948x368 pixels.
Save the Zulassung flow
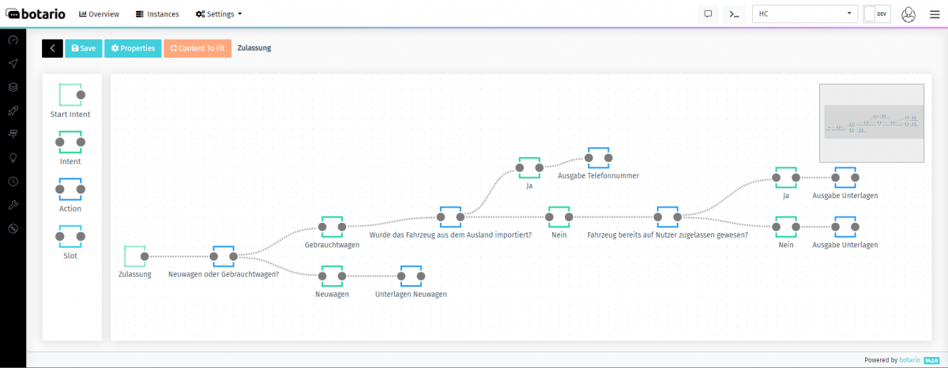[x=83, y=48]
